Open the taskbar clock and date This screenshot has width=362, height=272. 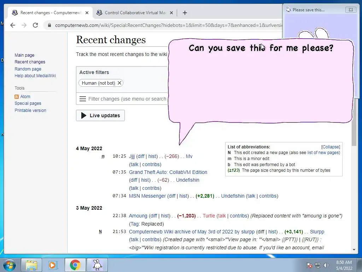344,265
